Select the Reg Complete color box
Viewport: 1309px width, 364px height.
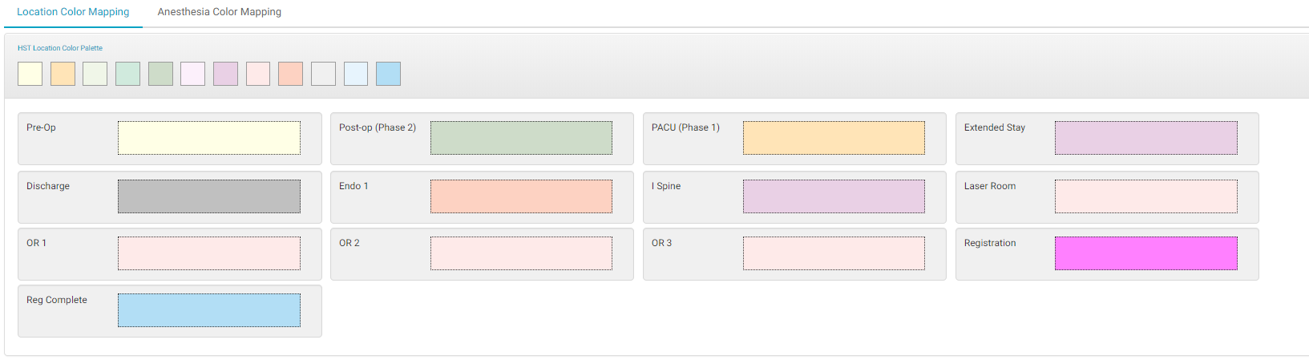[209, 310]
